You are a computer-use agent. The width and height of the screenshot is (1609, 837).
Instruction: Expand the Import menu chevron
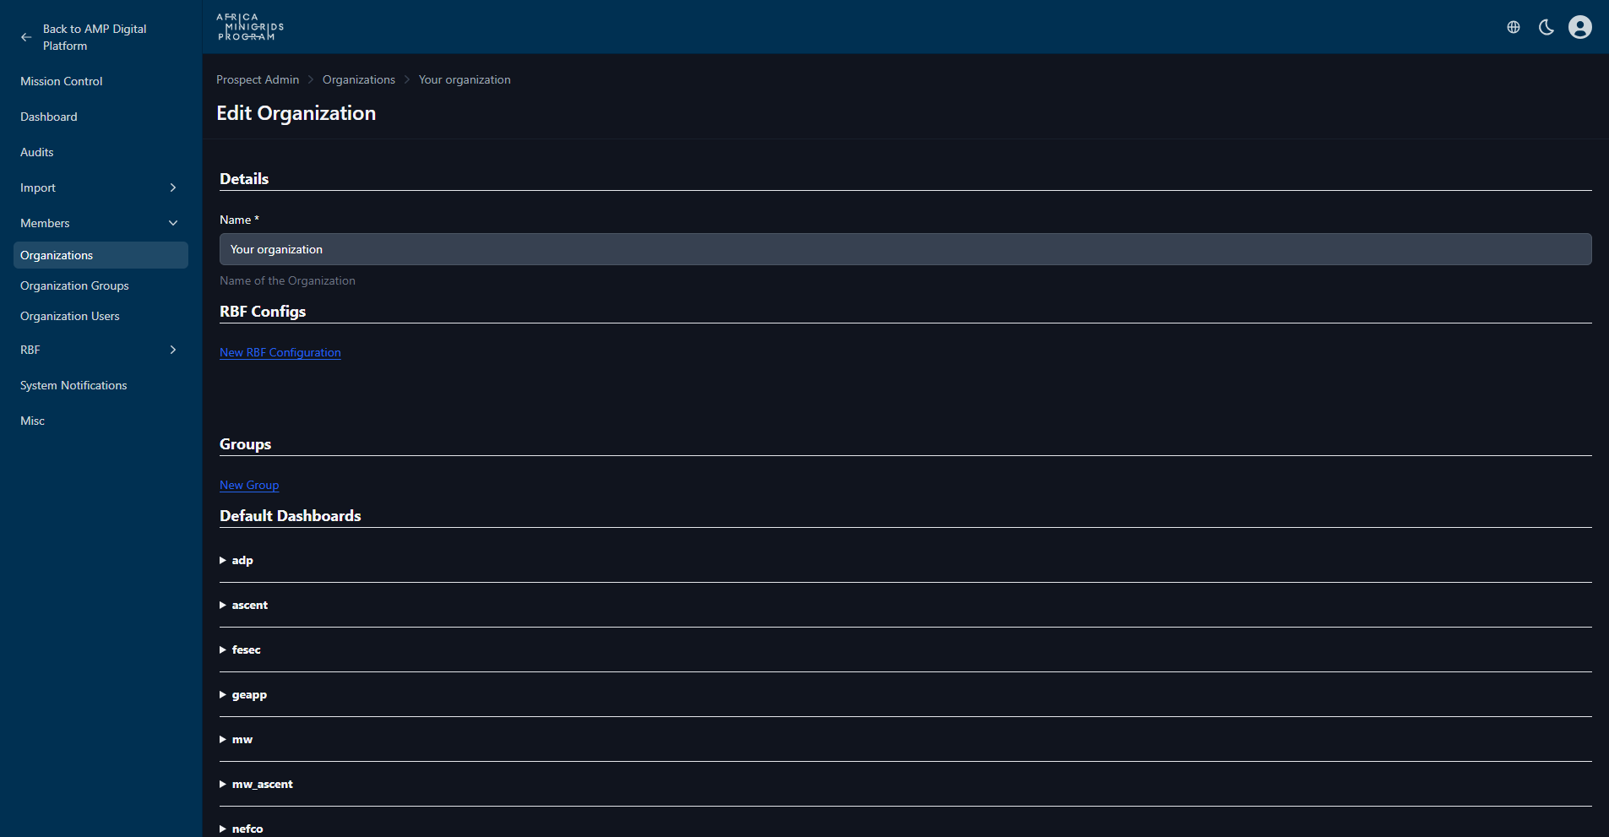[173, 188]
